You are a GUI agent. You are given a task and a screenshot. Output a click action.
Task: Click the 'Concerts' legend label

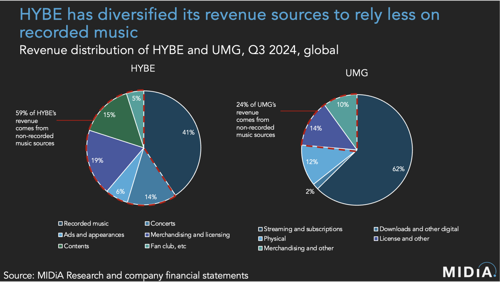click(x=163, y=224)
